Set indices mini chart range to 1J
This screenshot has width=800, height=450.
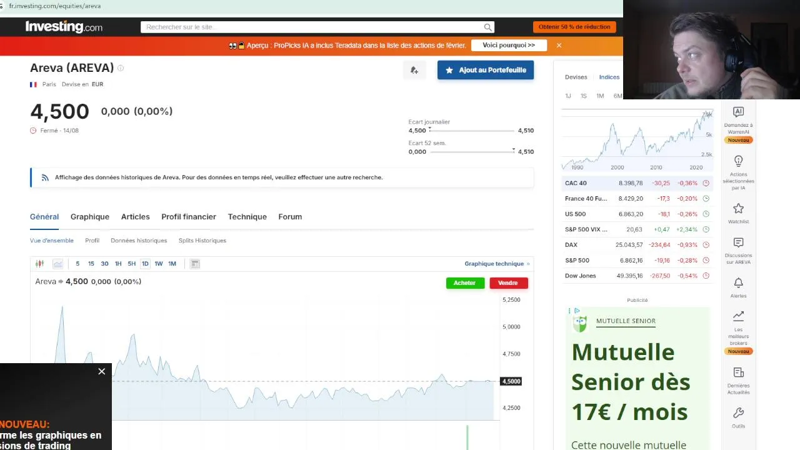tap(568, 96)
